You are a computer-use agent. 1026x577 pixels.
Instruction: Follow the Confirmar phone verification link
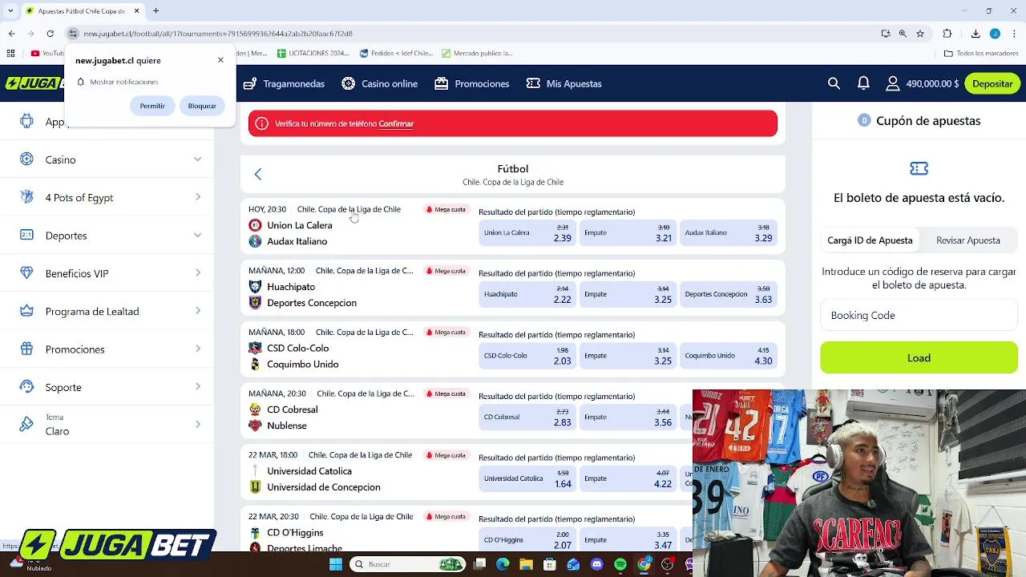[396, 124]
